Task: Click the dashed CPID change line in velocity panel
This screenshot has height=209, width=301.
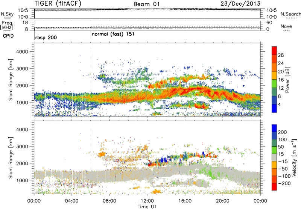Action: click(x=91, y=157)
